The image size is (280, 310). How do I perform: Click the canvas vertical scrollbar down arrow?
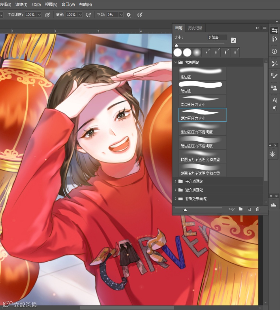(266, 302)
